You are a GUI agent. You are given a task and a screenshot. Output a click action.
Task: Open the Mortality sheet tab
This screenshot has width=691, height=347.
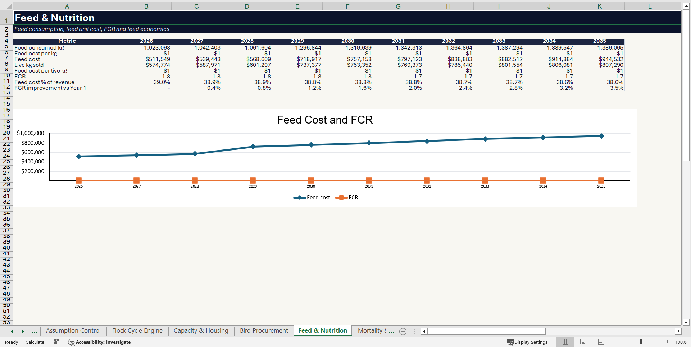coord(372,331)
